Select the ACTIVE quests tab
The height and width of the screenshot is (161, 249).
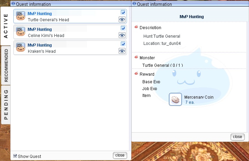point(6,26)
